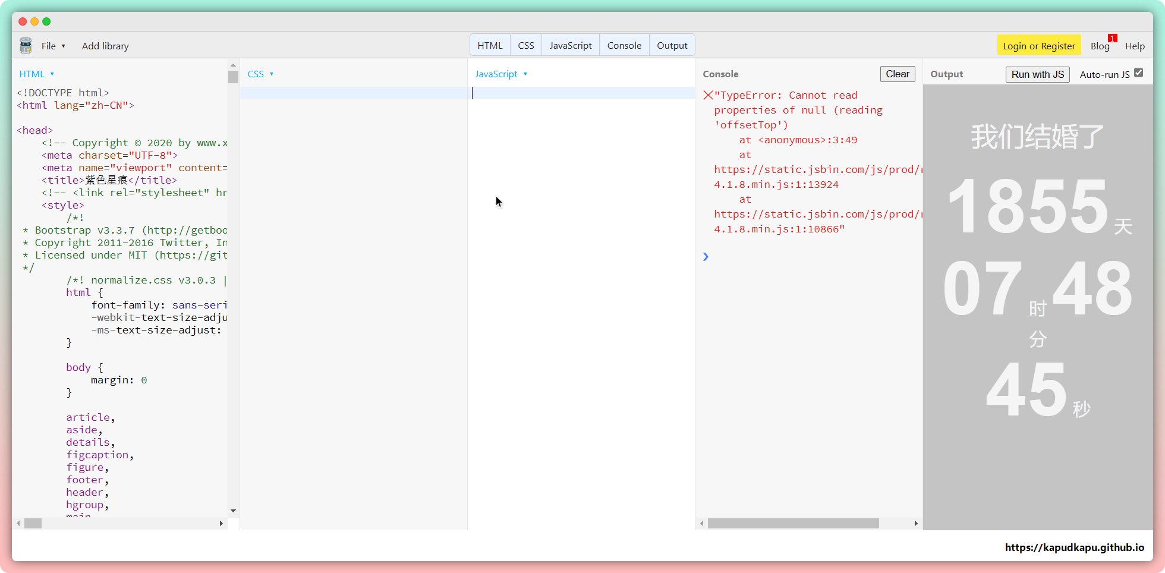Toggle the HTML panel tab

tap(490, 45)
